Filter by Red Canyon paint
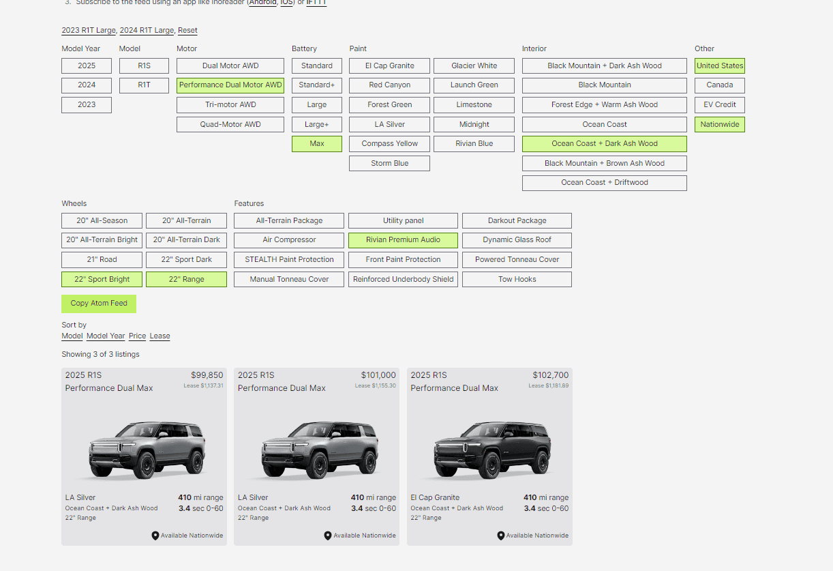833x571 pixels. tap(390, 85)
